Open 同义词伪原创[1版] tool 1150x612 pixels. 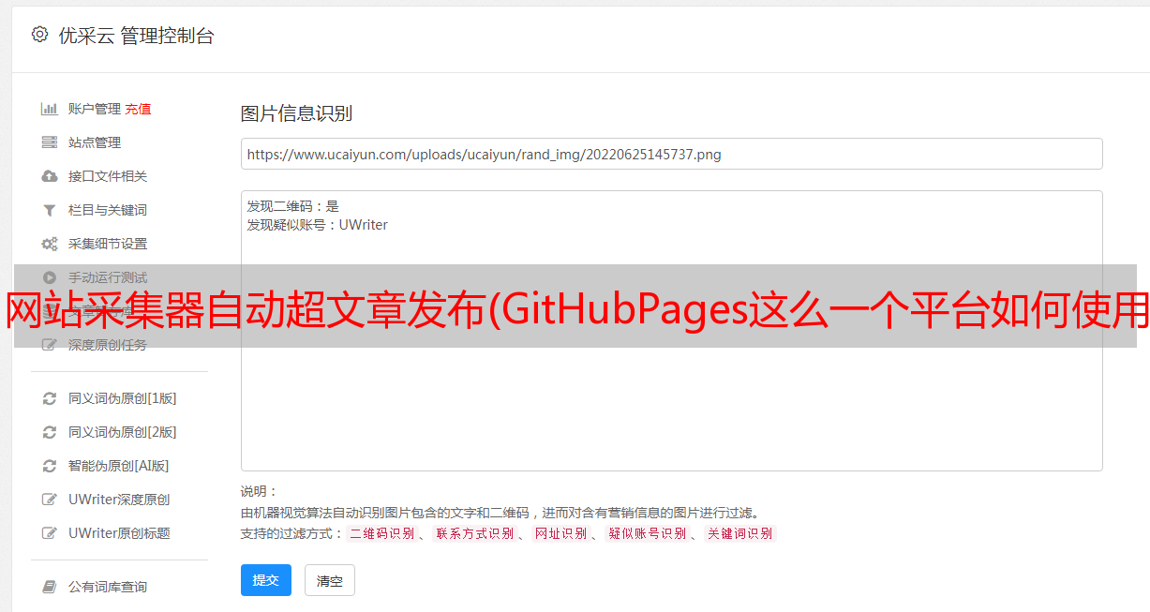(123, 398)
